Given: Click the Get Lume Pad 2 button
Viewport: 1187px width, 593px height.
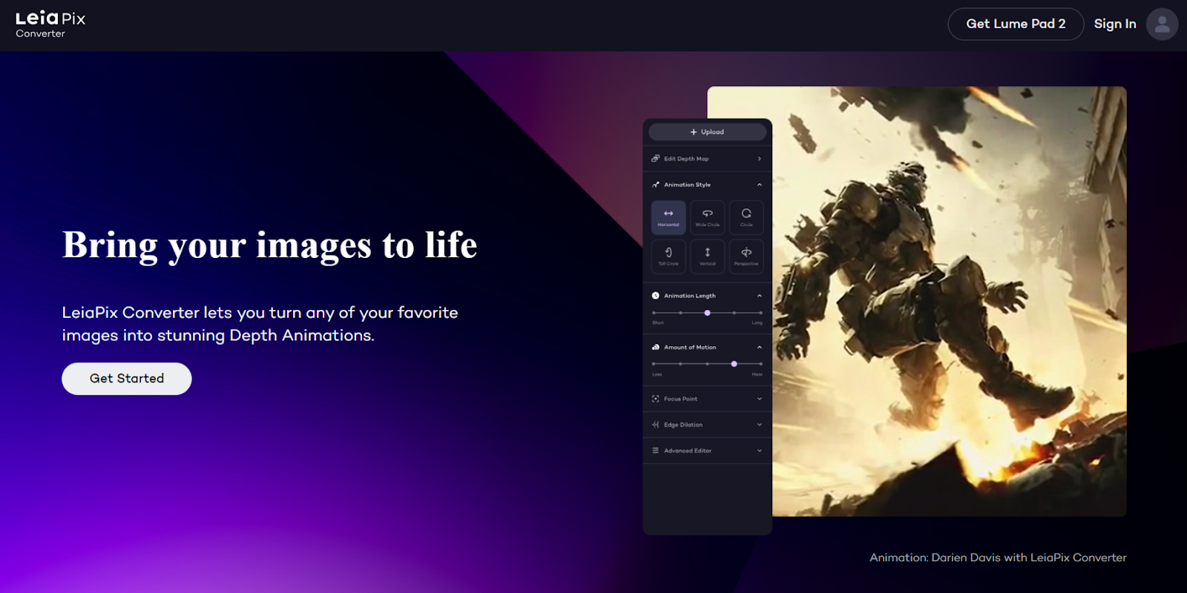Looking at the screenshot, I should [x=1016, y=24].
